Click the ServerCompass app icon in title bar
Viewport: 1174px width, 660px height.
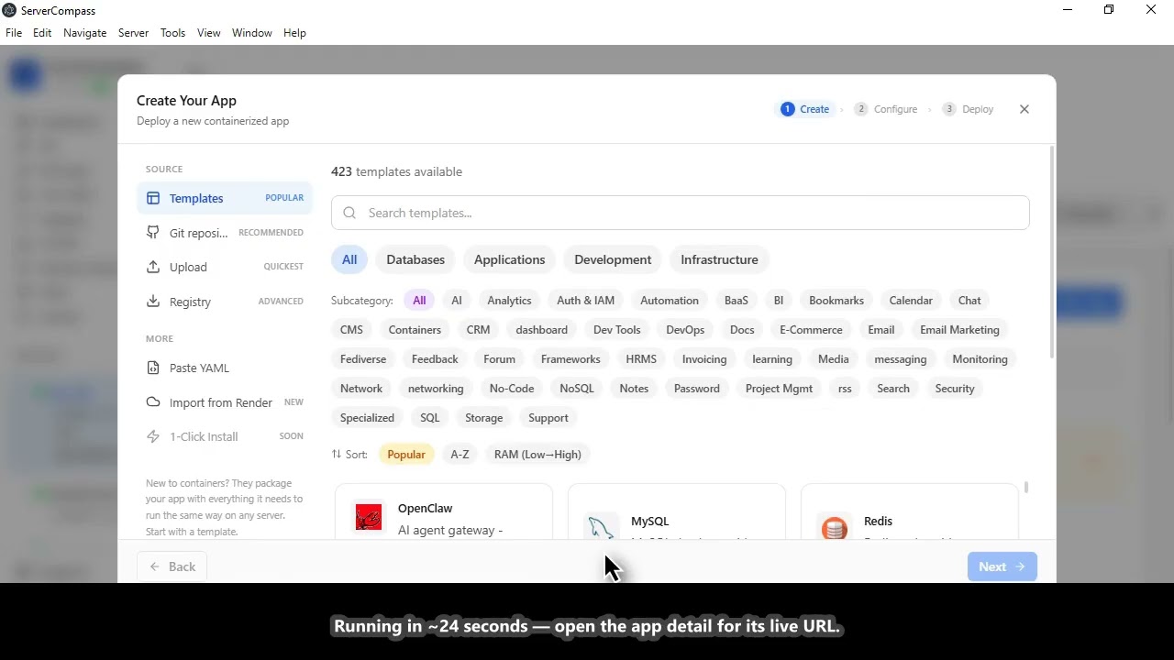pyautogui.click(x=9, y=10)
